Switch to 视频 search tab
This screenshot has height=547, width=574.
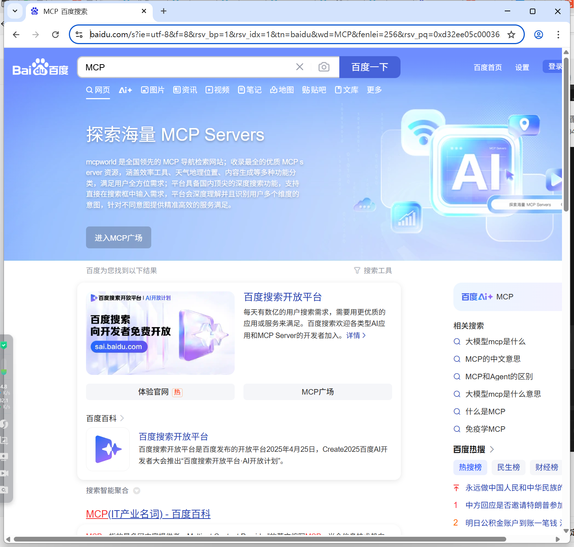[x=217, y=90]
